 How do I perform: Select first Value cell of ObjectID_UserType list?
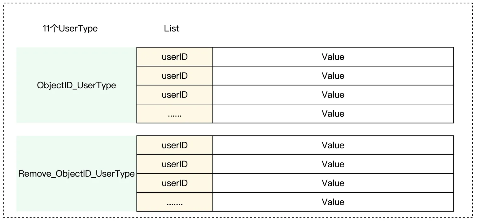pyautogui.click(x=333, y=57)
